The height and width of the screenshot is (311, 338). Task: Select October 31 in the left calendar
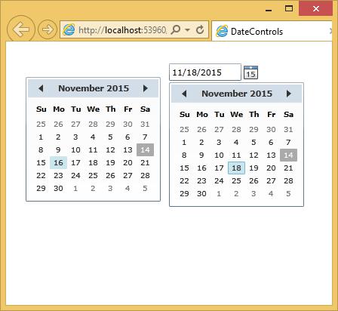[x=145, y=124]
